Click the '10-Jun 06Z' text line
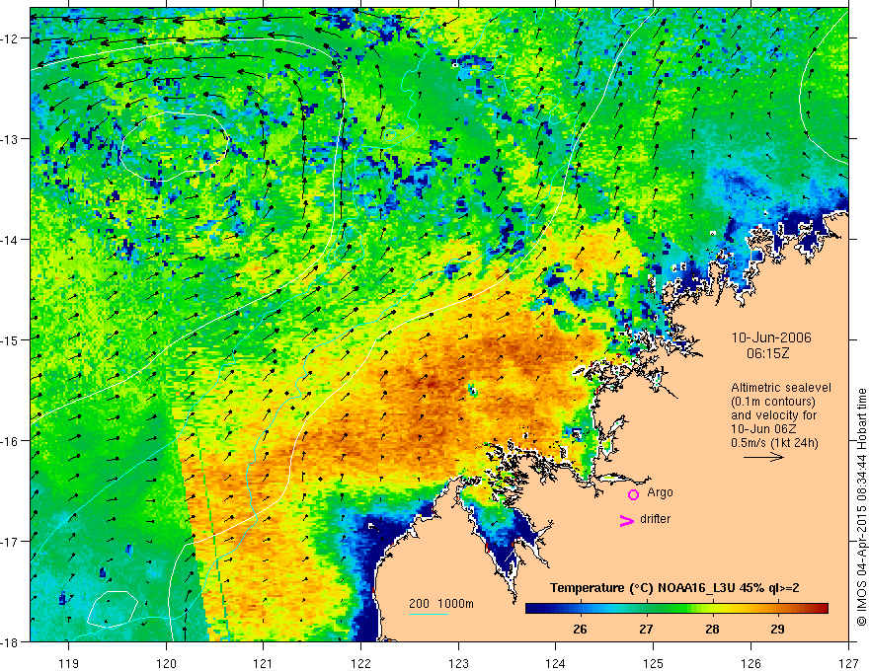Viewport: 869px width, 671px height. point(765,429)
